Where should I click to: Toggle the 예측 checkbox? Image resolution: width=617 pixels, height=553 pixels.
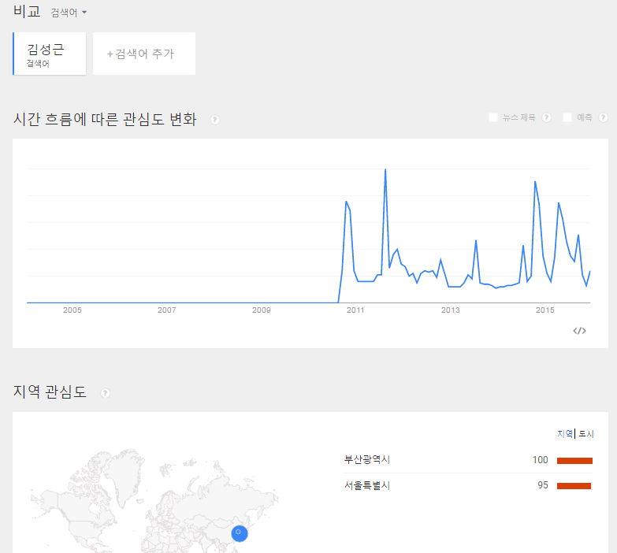tap(567, 118)
